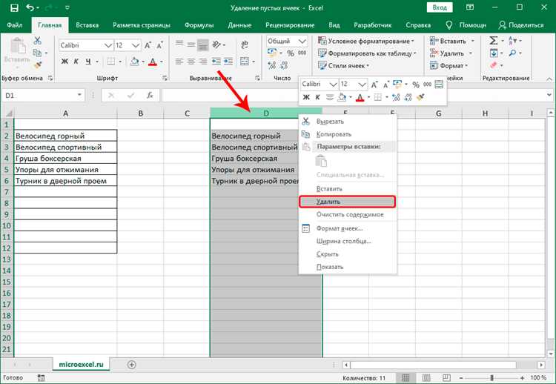This screenshot has height=384, width=556.
Task: Open the Формулы ribbon tab
Action: [199, 25]
